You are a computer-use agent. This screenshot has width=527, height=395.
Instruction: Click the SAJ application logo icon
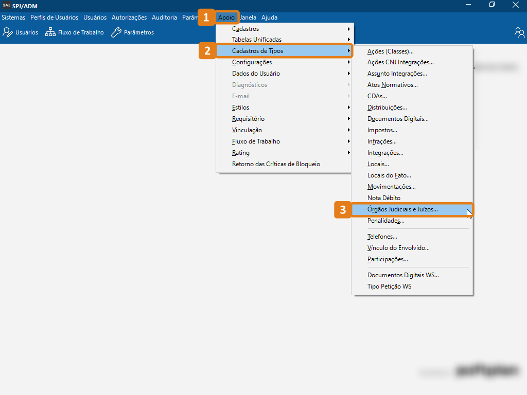click(x=7, y=6)
